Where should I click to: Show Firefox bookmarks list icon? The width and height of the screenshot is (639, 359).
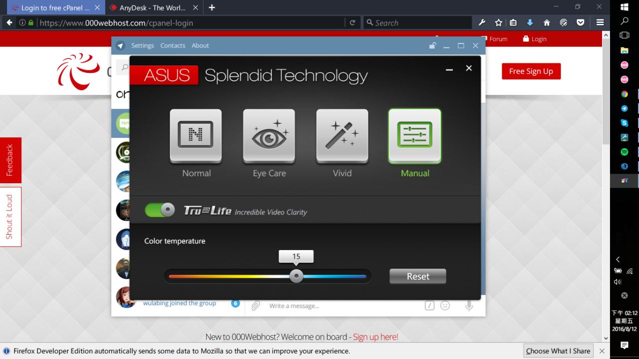[513, 22]
